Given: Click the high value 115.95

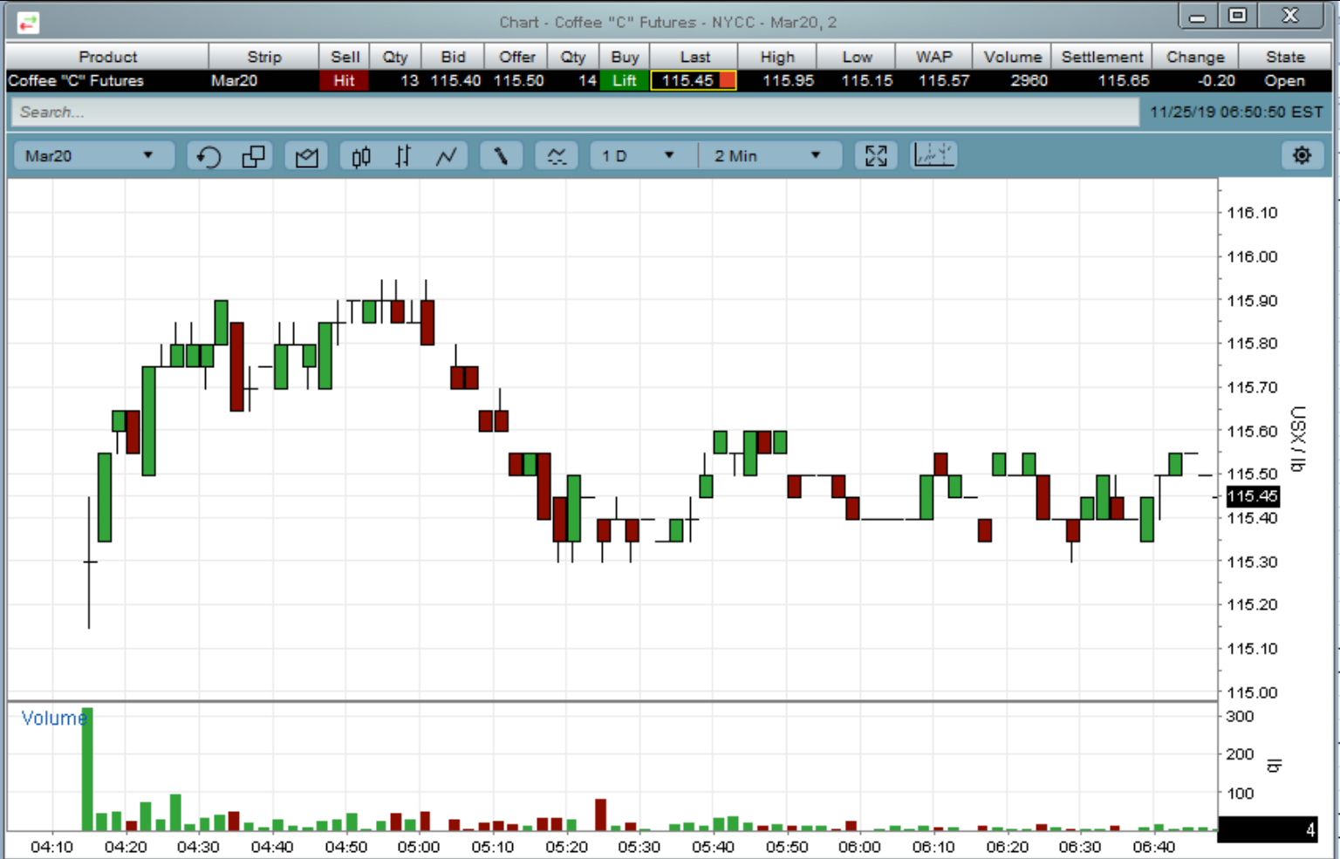Looking at the screenshot, I should (788, 80).
